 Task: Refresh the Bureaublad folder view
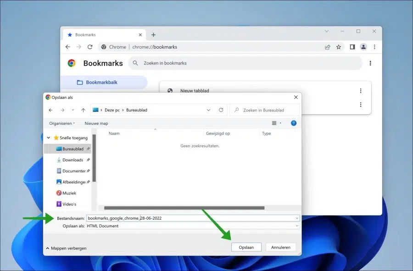coord(221,110)
